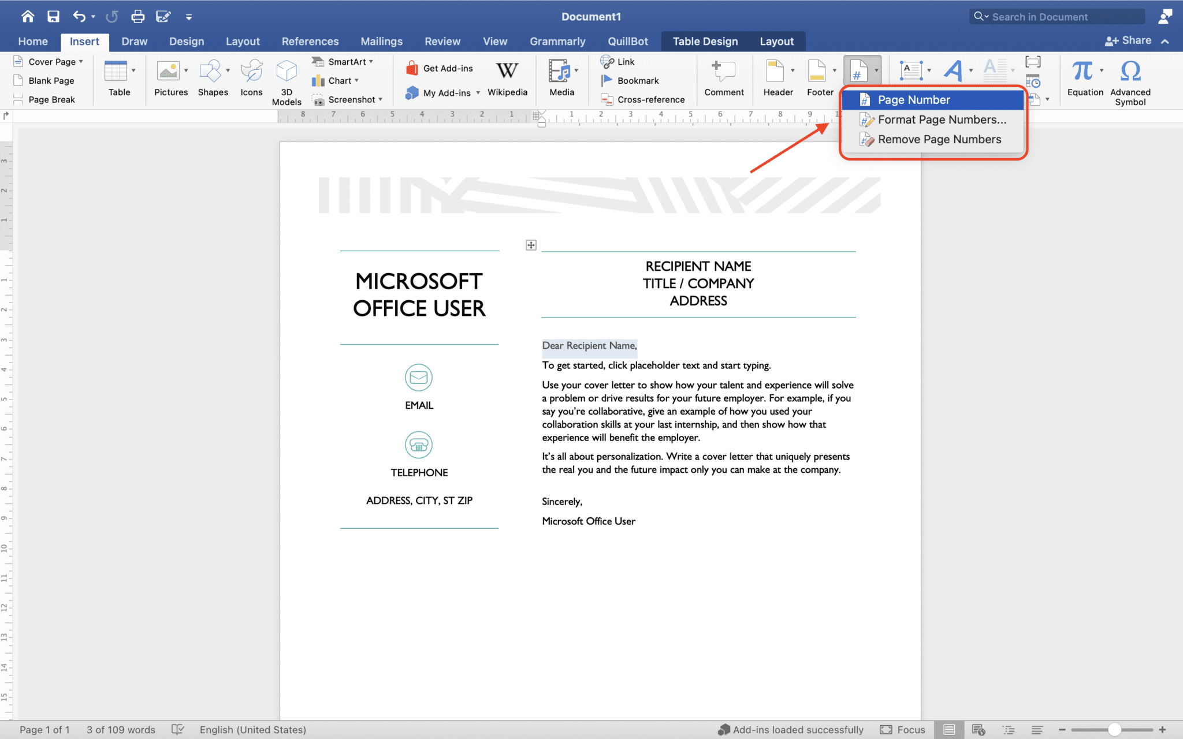This screenshot has width=1183, height=739.
Task: Open the WordArt gallery
Action: (954, 72)
